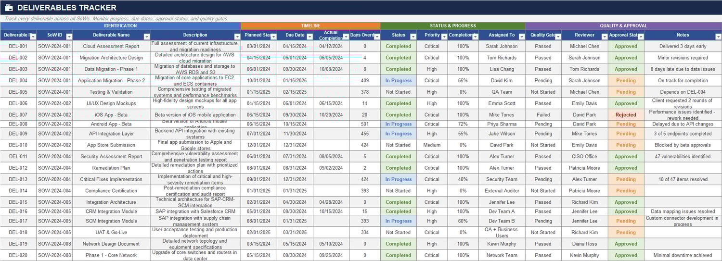722x261 pixels.
Task: Open the Assigned To filter dropdown
Action: coord(521,37)
